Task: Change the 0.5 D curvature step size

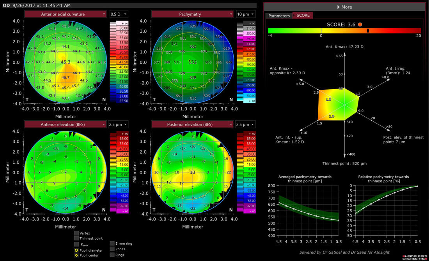Action: click(x=118, y=14)
